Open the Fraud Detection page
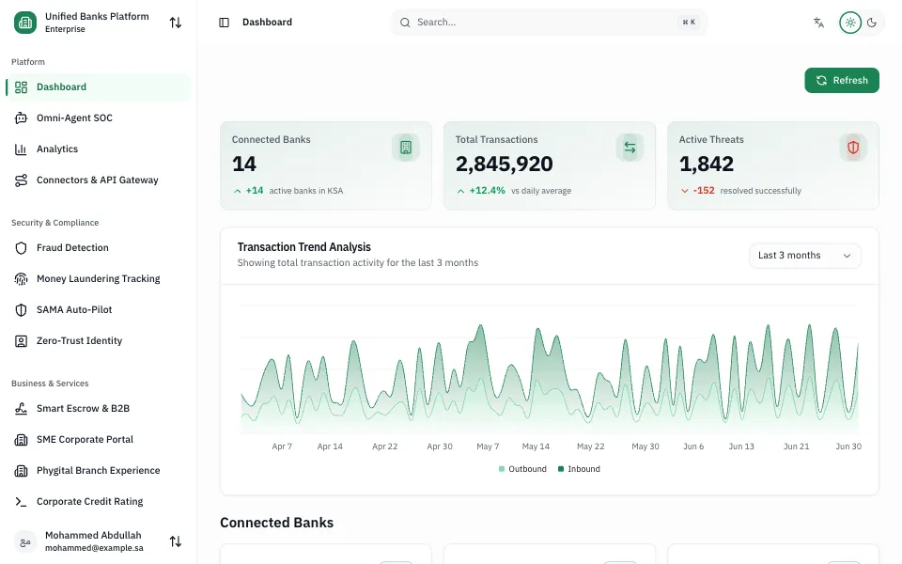902x564 pixels. pyautogui.click(x=99, y=247)
